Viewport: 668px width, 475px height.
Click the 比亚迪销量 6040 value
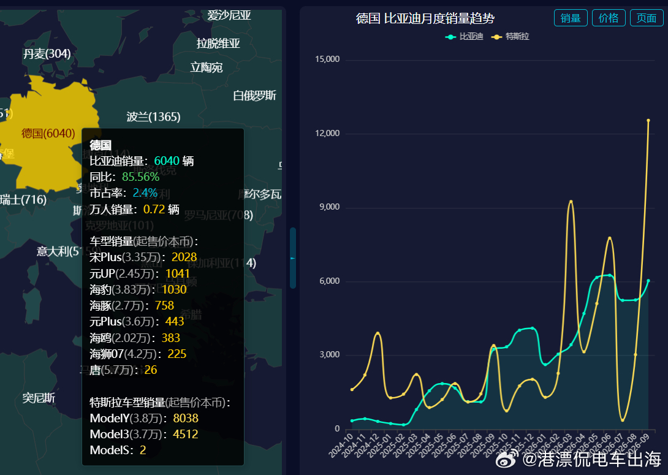(167, 161)
